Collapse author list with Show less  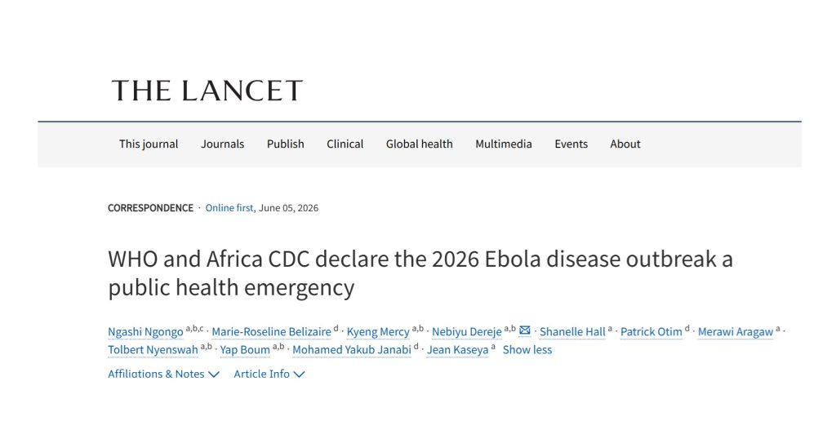(527, 350)
